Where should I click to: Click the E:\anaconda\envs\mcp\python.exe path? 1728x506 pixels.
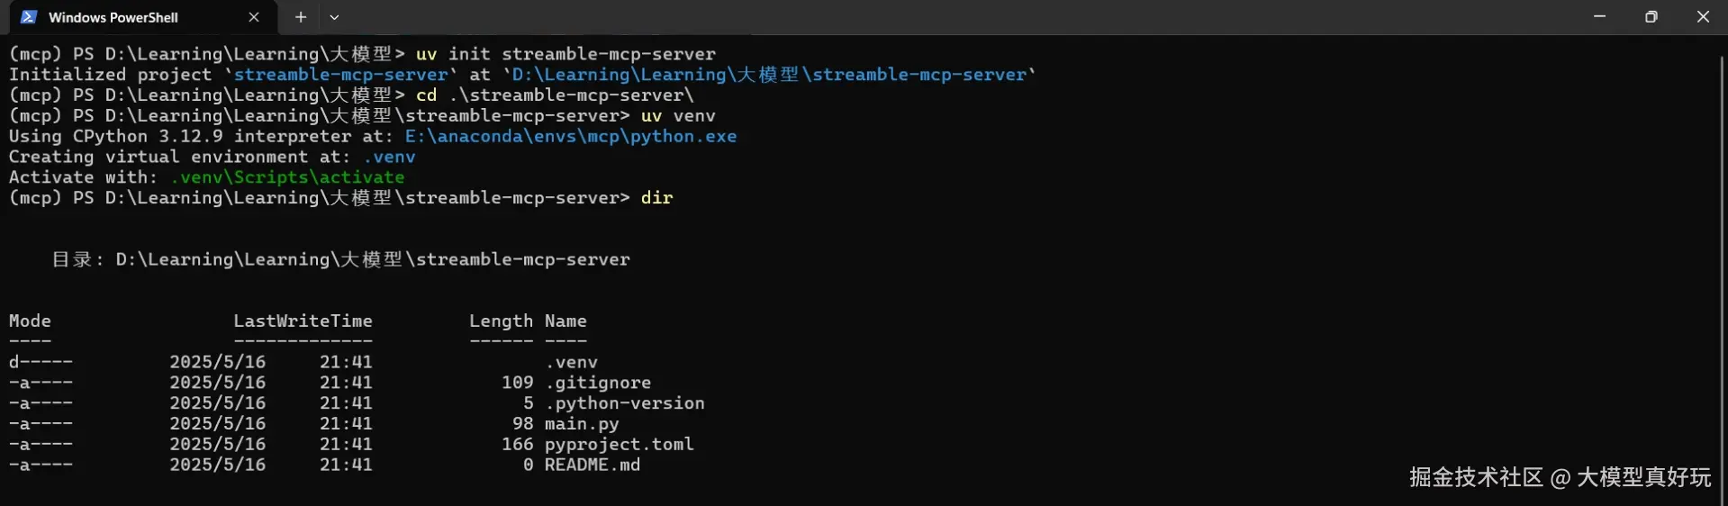pos(570,137)
